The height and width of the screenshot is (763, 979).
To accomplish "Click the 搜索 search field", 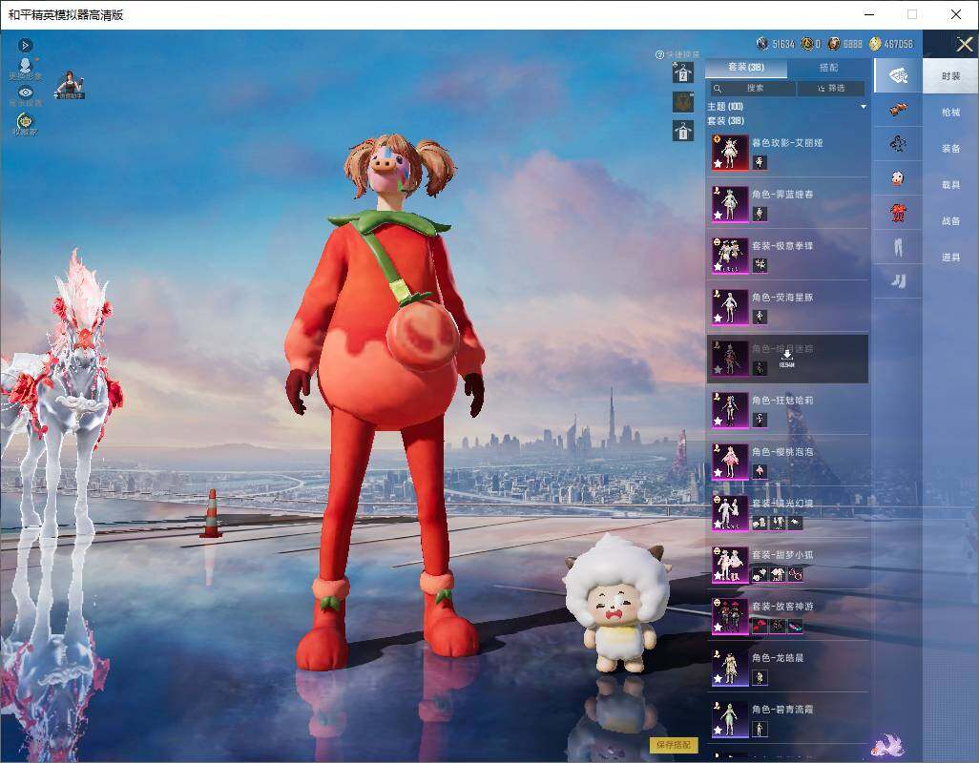I will tap(752, 89).
